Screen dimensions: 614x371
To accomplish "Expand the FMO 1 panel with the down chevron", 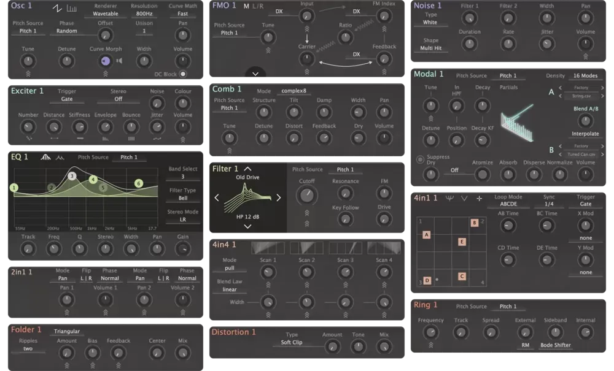I will pyautogui.click(x=255, y=74).
